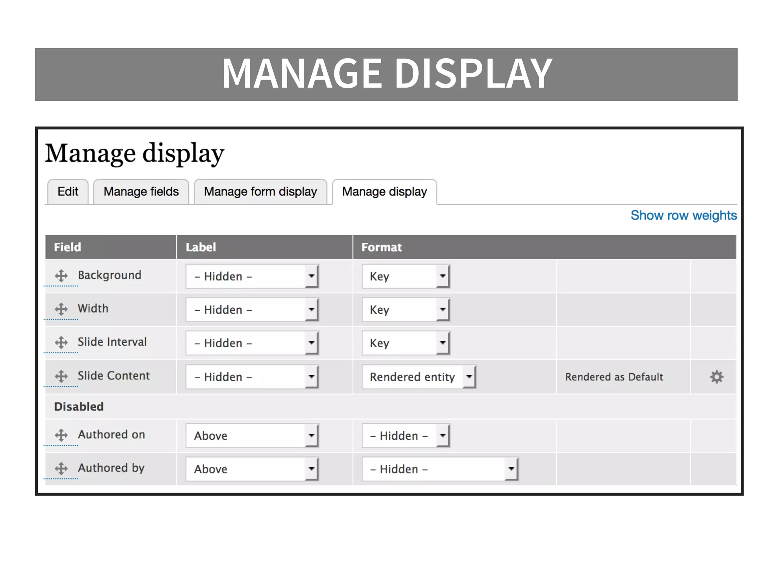
Task: Open the Background label dropdown
Action: click(252, 276)
